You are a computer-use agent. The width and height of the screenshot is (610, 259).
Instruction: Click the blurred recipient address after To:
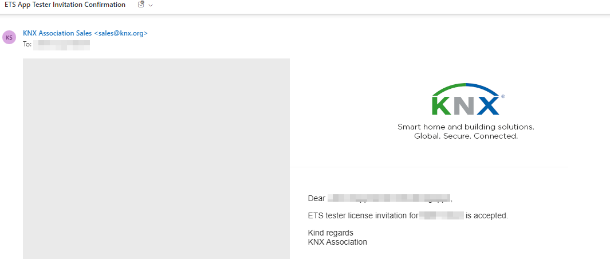(61, 44)
